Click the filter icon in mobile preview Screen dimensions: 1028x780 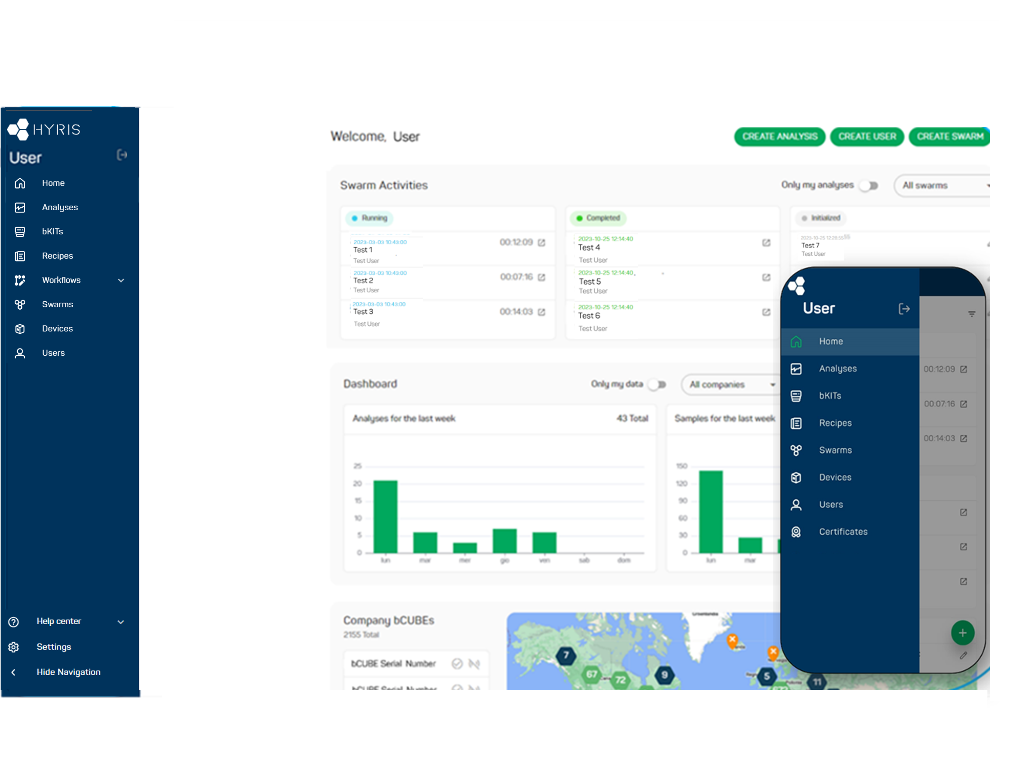tap(971, 314)
